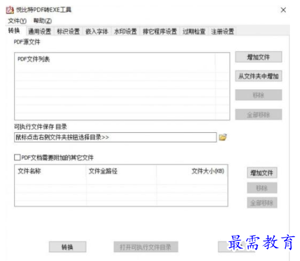Go to the 水印设置 tab
This screenshot has width=300, height=261.
[125, 31]
